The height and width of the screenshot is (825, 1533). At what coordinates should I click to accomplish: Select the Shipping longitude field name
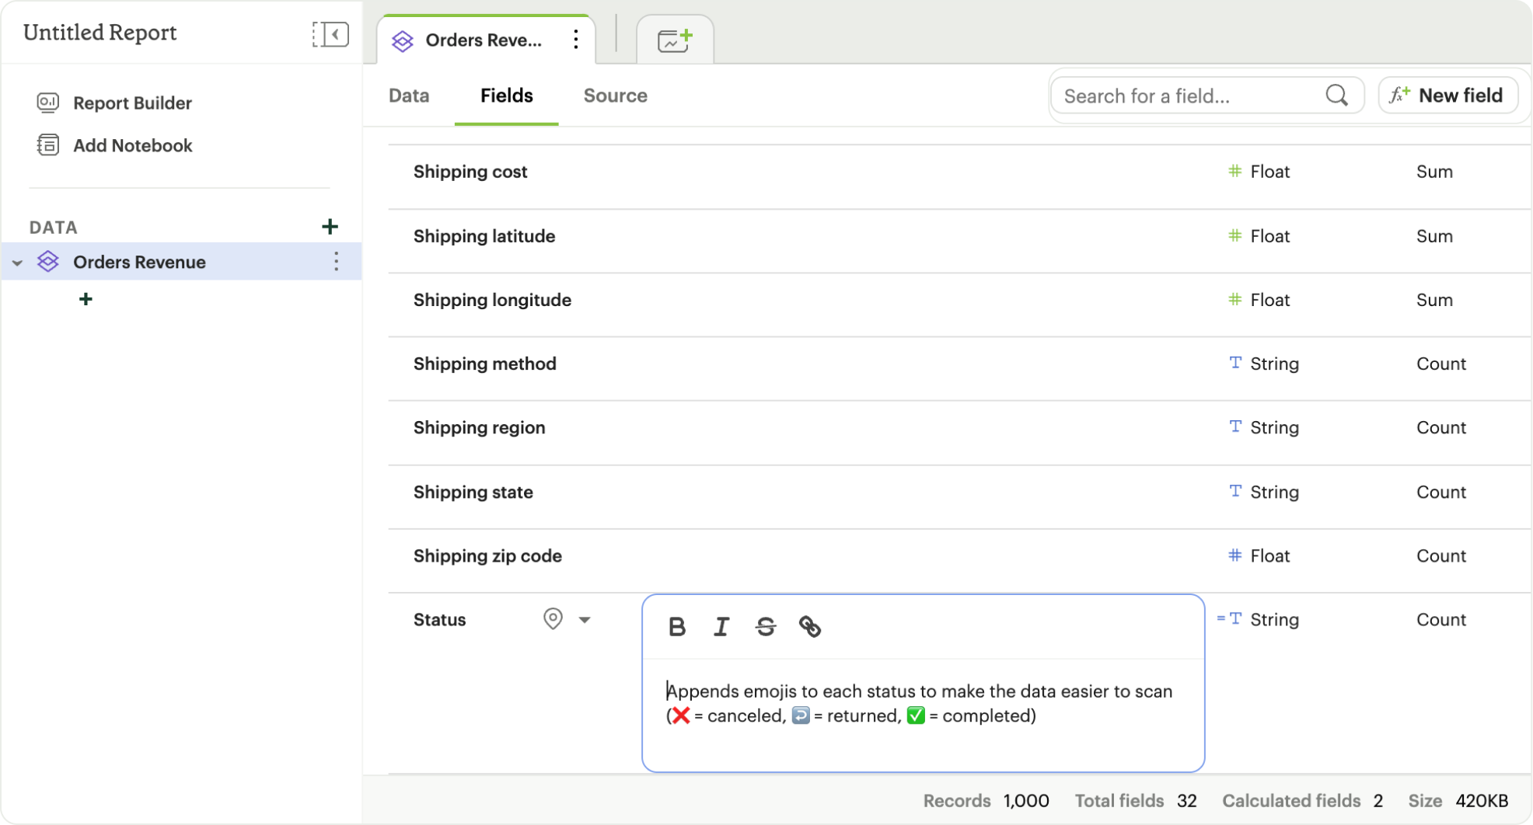point(492,300)
